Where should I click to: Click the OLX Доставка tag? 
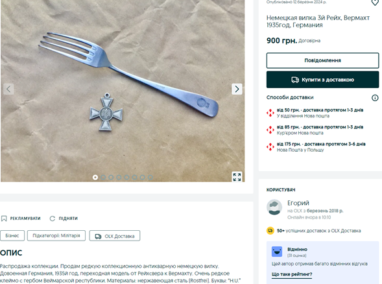115,236
